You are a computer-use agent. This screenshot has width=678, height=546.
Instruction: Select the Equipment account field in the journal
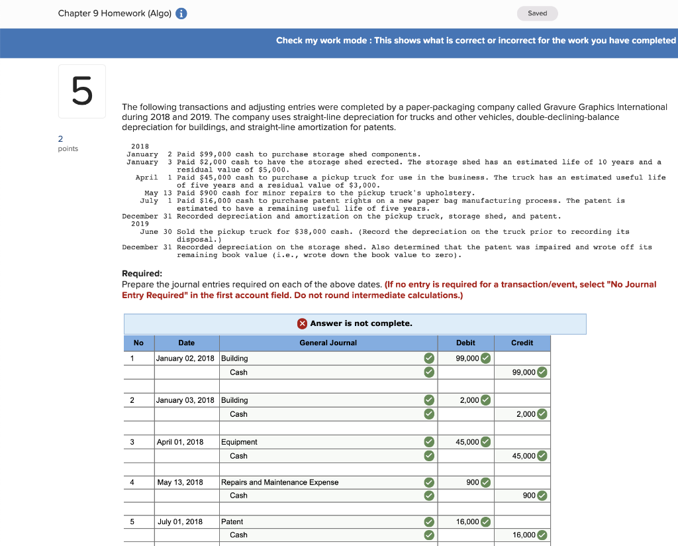click(328, 442)
